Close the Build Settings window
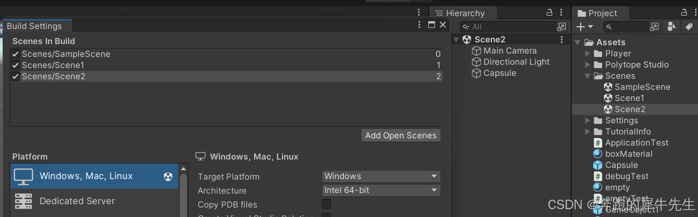Viewport: 698px width, 217px height. pyautogui.click(x=443, y=25)
